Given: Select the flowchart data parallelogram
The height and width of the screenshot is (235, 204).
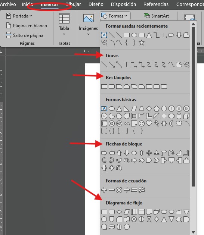Looking at the screenshot, I should [x=127, y=212].
